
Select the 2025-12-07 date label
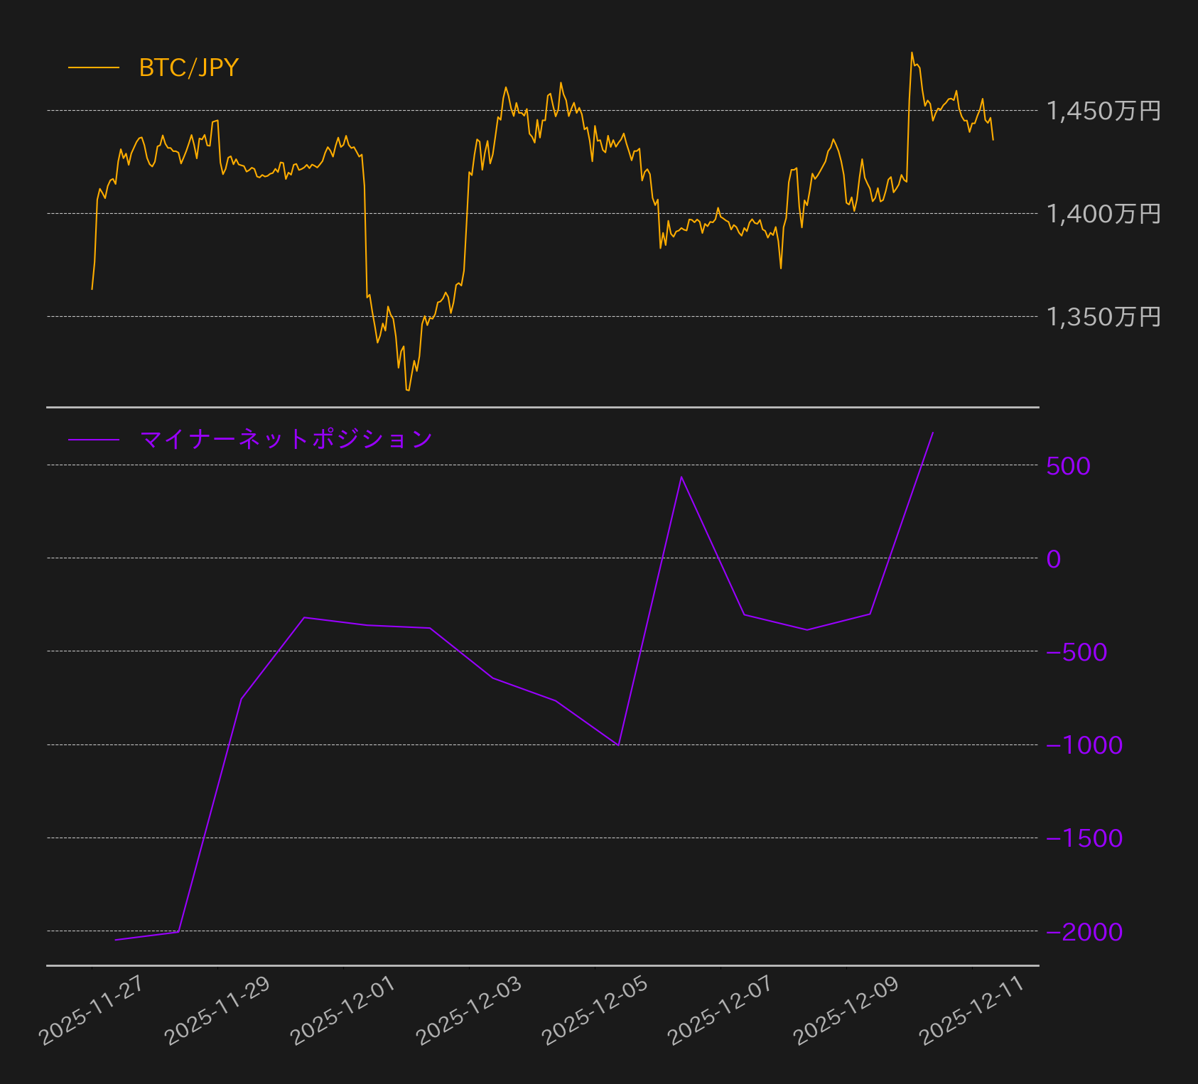click(720, 1010)
